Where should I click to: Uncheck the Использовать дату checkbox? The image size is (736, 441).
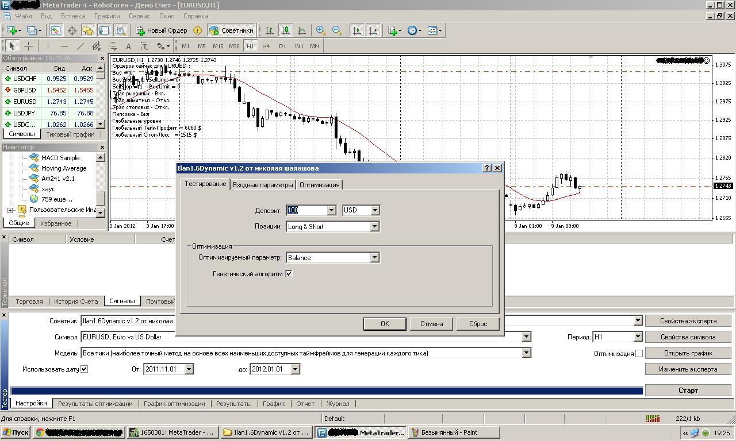point(84,369)
